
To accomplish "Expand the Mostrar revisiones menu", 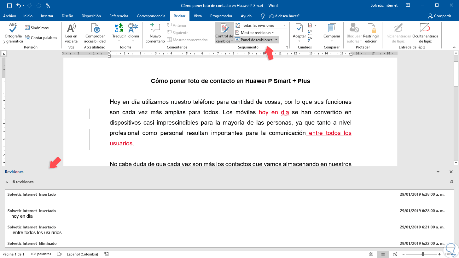I will (x=255, y=32).
